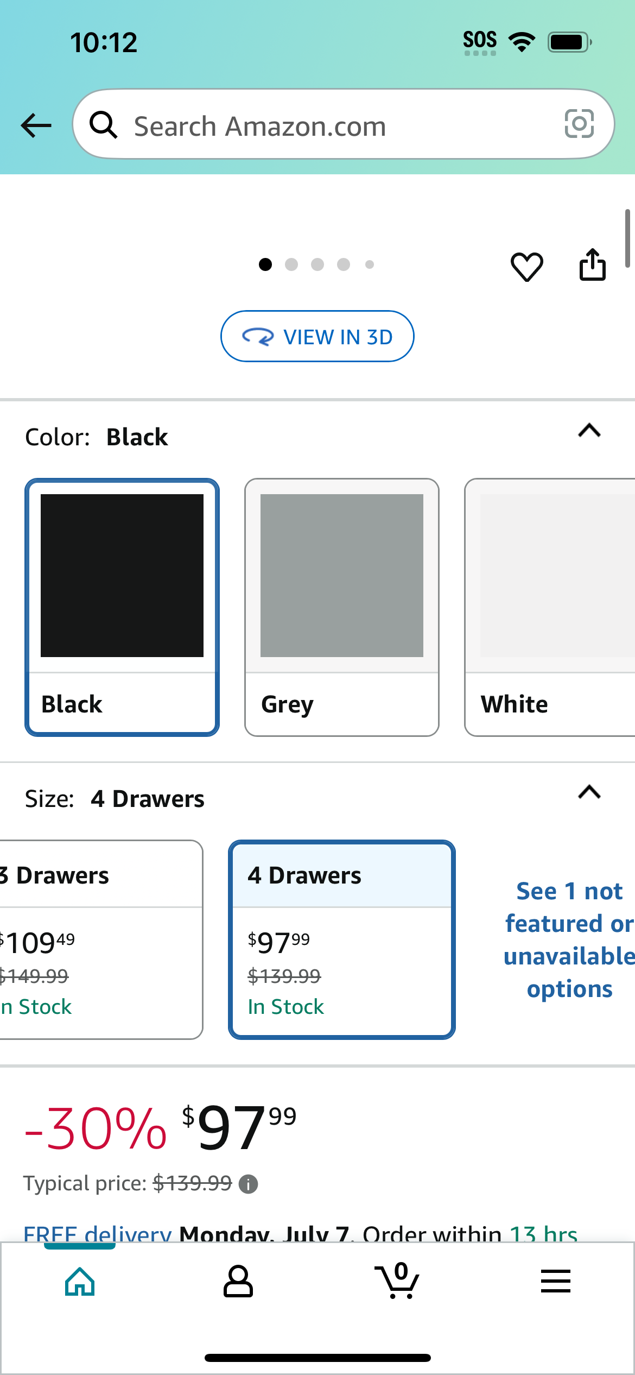Open the account profile icon
This screenshot has width=635, height=1375.
(x=238, y=1281)
